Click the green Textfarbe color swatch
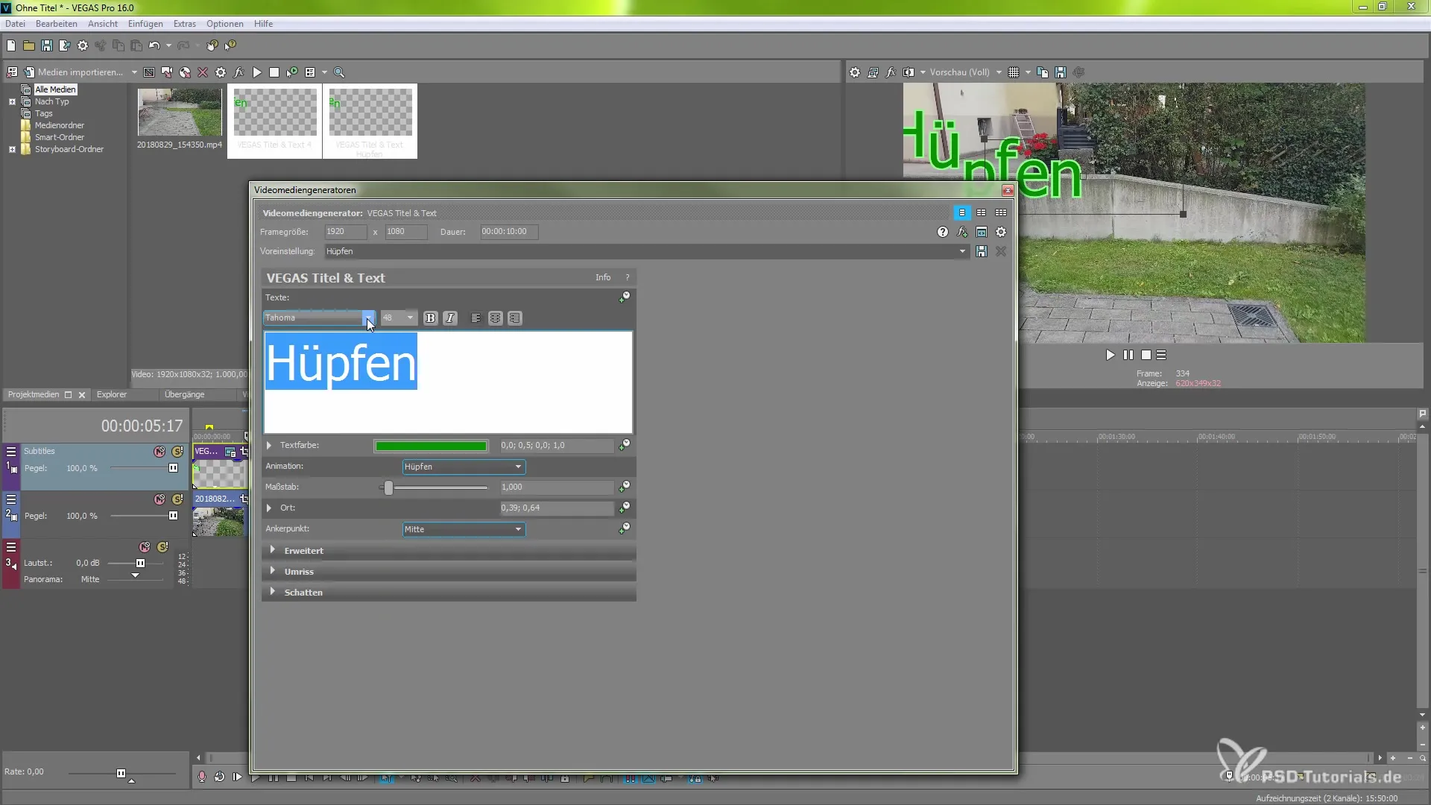Image resolution: width=1431 pixels, height=805 pixels. point(431,446)
